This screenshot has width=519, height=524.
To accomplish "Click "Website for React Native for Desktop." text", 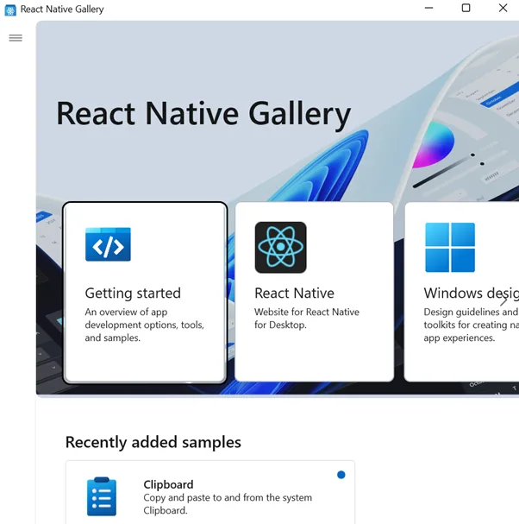I will (x=307, y=319).
